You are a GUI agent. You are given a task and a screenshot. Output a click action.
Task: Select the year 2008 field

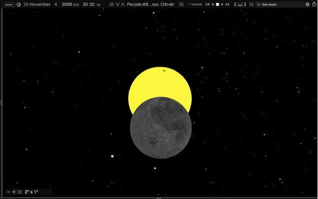point(66,4)
